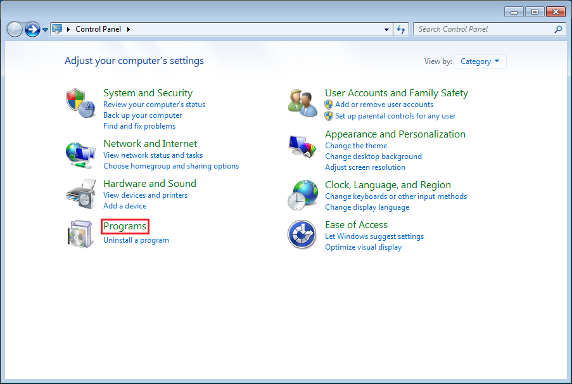Click the search magnifier icon
The image size is (572, 384).
[558, 29]
